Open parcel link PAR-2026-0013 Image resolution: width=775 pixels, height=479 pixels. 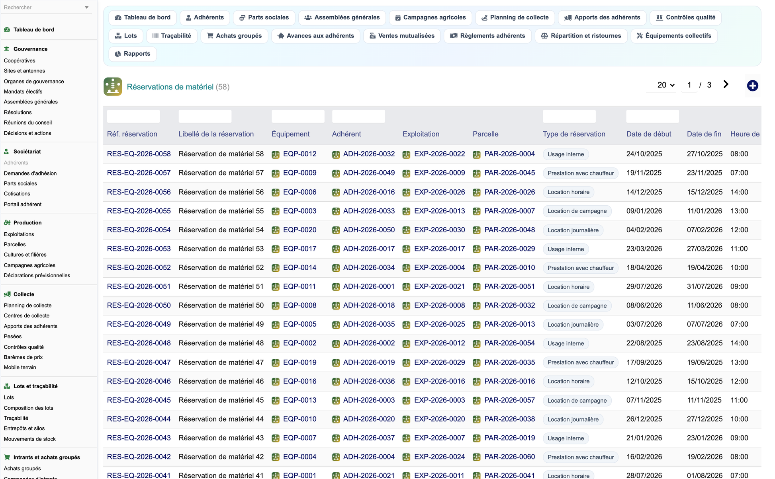click(x=510, y=324)
